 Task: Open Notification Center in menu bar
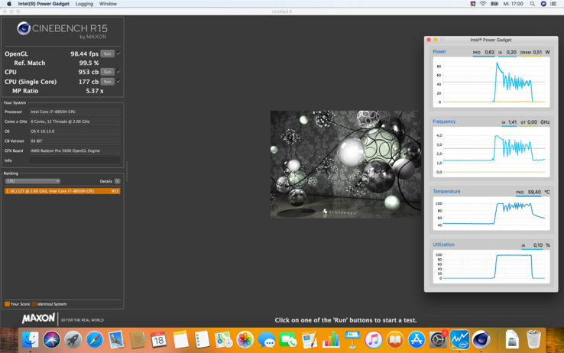pyautogui.click(x=553, y=4)
